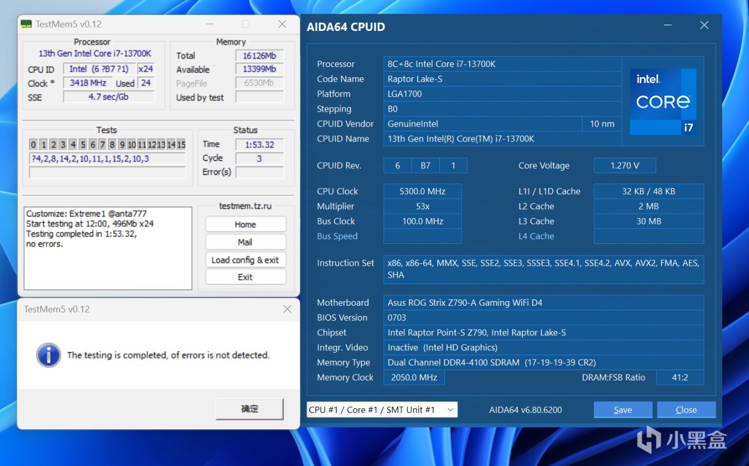Open the testmem.tz.ru label

point(245,206)
